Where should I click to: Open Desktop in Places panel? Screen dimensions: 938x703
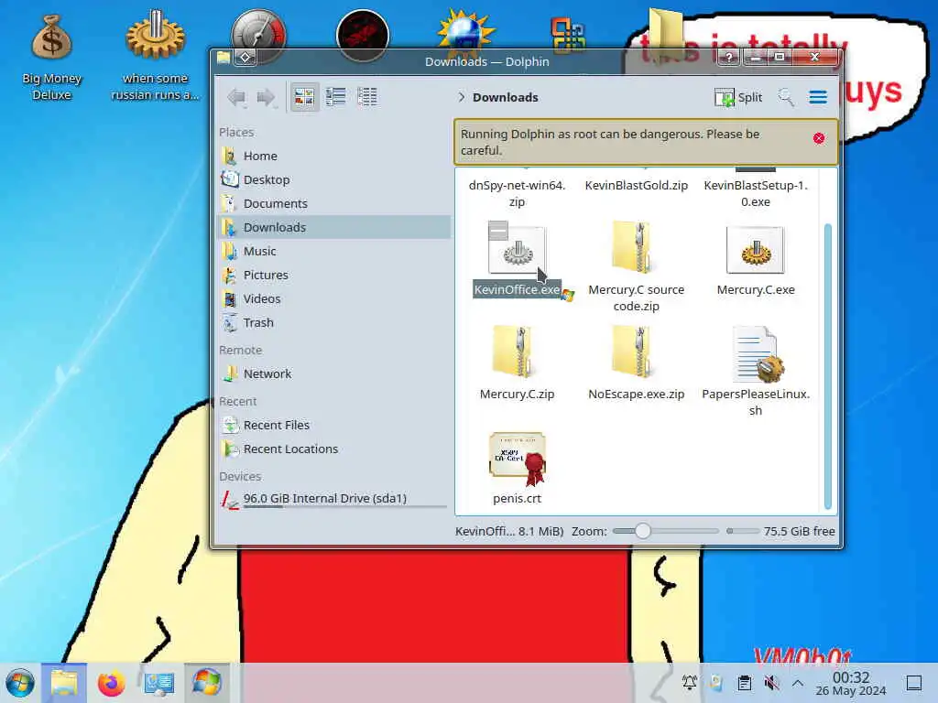pyautogui.click(x=333, y=180)
